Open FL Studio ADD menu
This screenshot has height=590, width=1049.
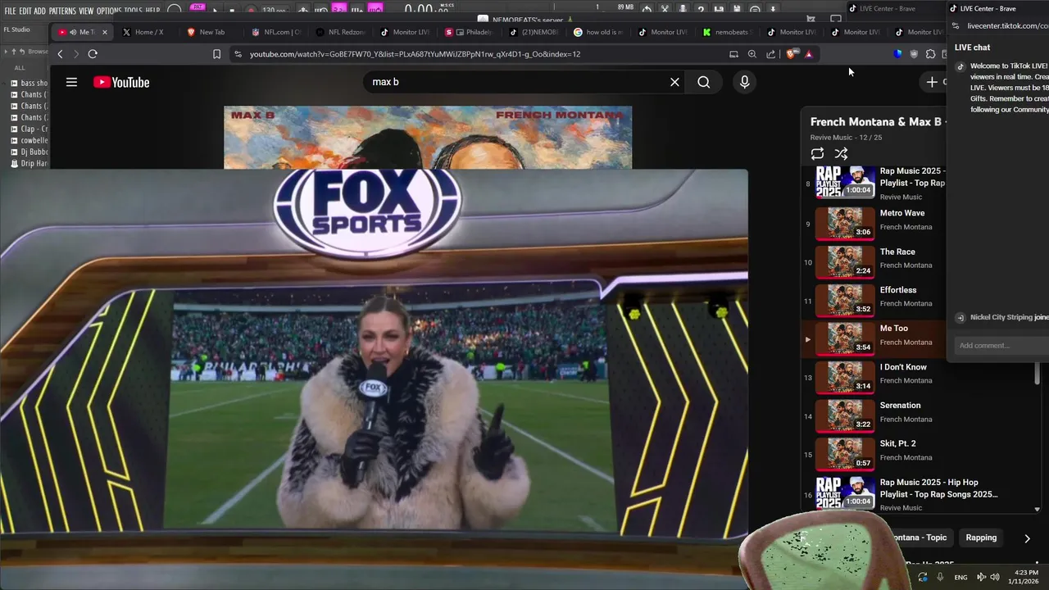coord(39,11)
